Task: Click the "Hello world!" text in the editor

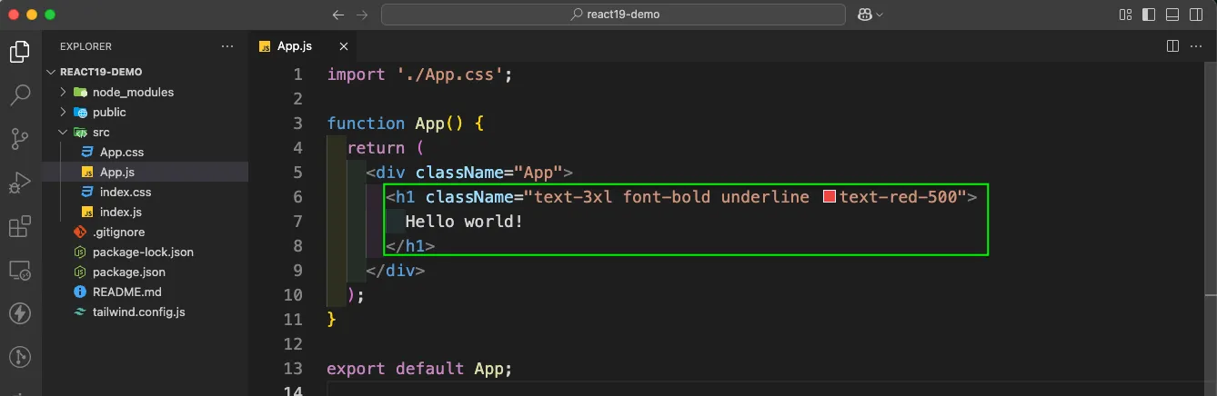Action: click(465, 222)
